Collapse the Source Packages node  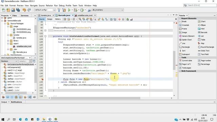(x=5, y=23)
